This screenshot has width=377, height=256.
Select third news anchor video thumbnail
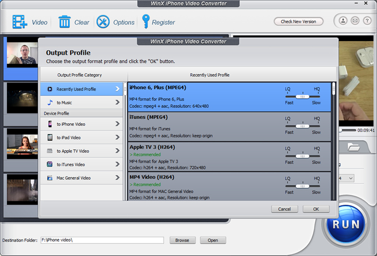pos(22,144)
